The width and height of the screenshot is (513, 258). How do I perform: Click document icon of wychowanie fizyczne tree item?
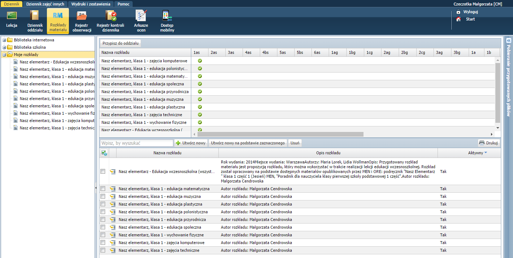[x=15, y=113]
